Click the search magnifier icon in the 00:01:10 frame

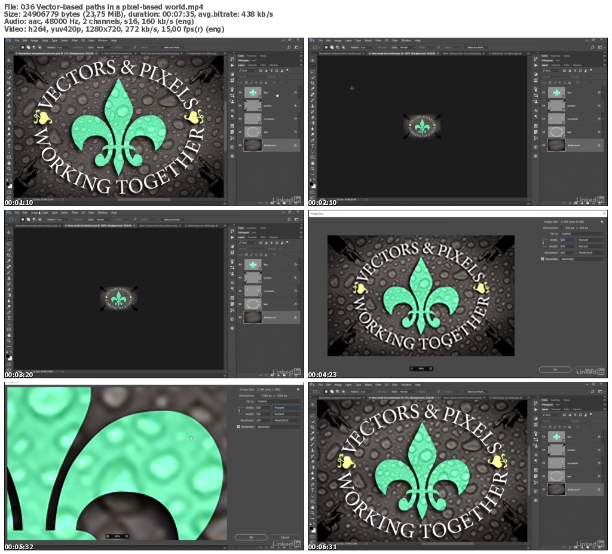pyautogui.click(x=289, y=47)
